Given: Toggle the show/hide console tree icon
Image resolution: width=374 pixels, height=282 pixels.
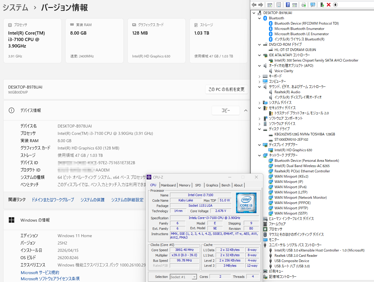Looking at the screenshot, I should pyautogui.click(x=270, y=5).
